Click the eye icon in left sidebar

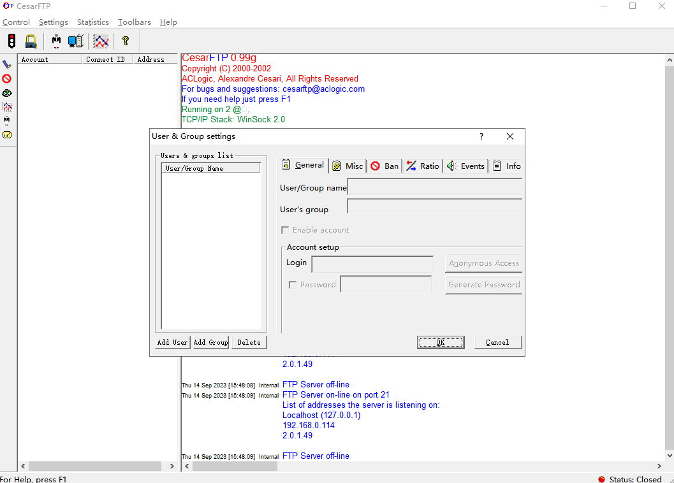[x=7, y=93]
